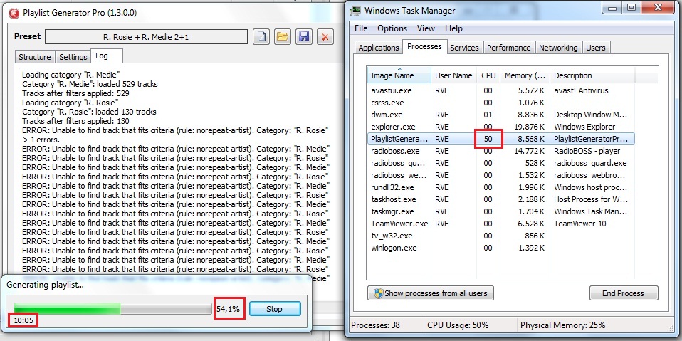Click the "Physical Memory: 25%" status entry

tap(563, 325)
